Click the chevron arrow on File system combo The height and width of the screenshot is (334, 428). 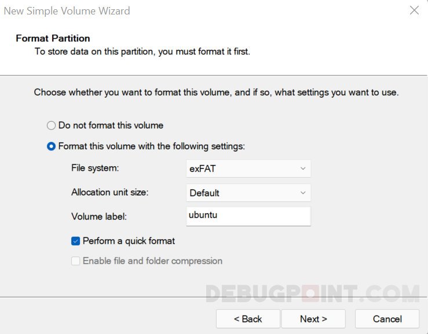[x=302, y=168]
